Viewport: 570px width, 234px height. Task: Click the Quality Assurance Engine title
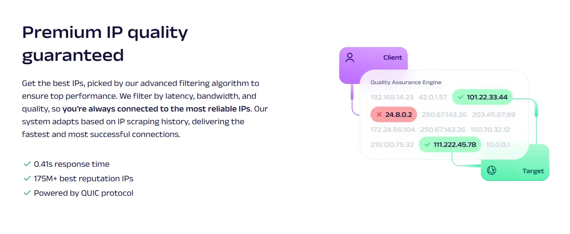[406, 83]
